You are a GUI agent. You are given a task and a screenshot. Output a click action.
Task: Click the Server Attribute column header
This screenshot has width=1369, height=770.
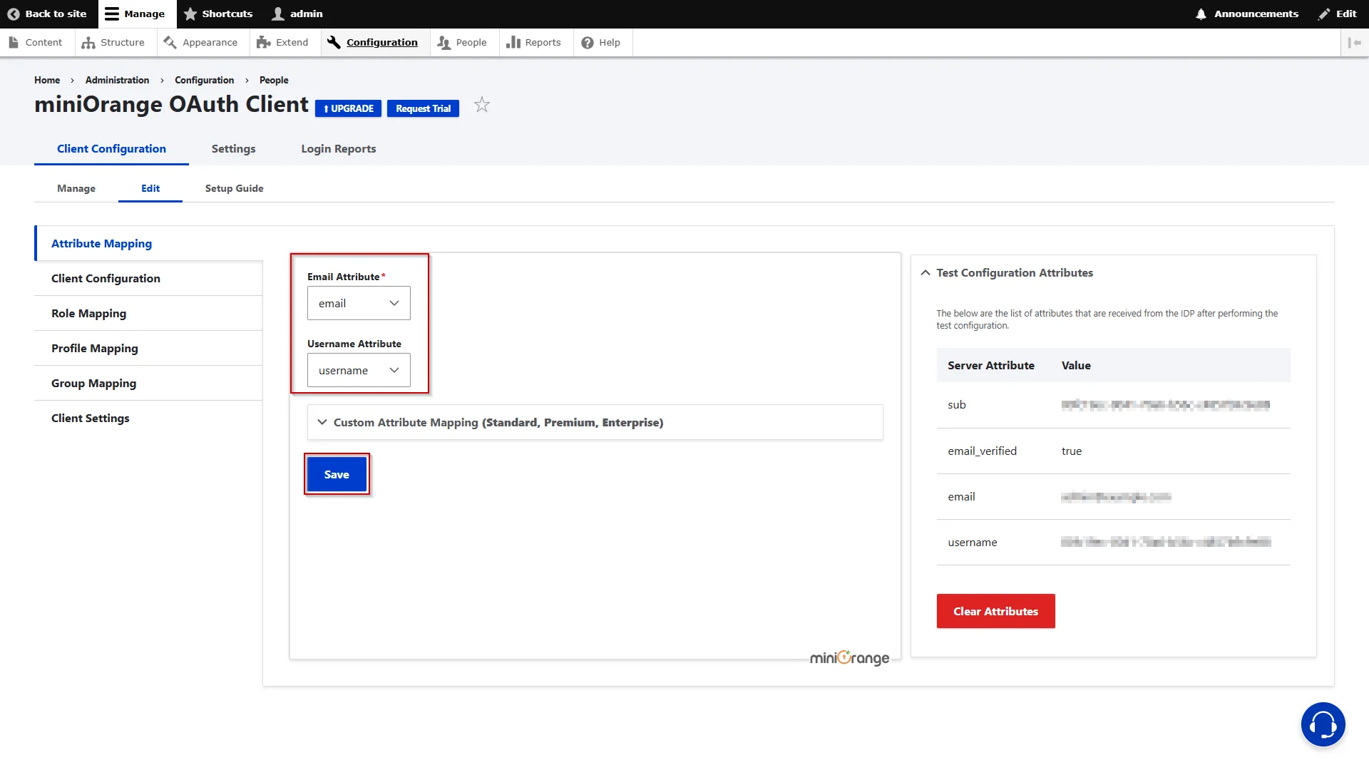[x=990, y=365]
